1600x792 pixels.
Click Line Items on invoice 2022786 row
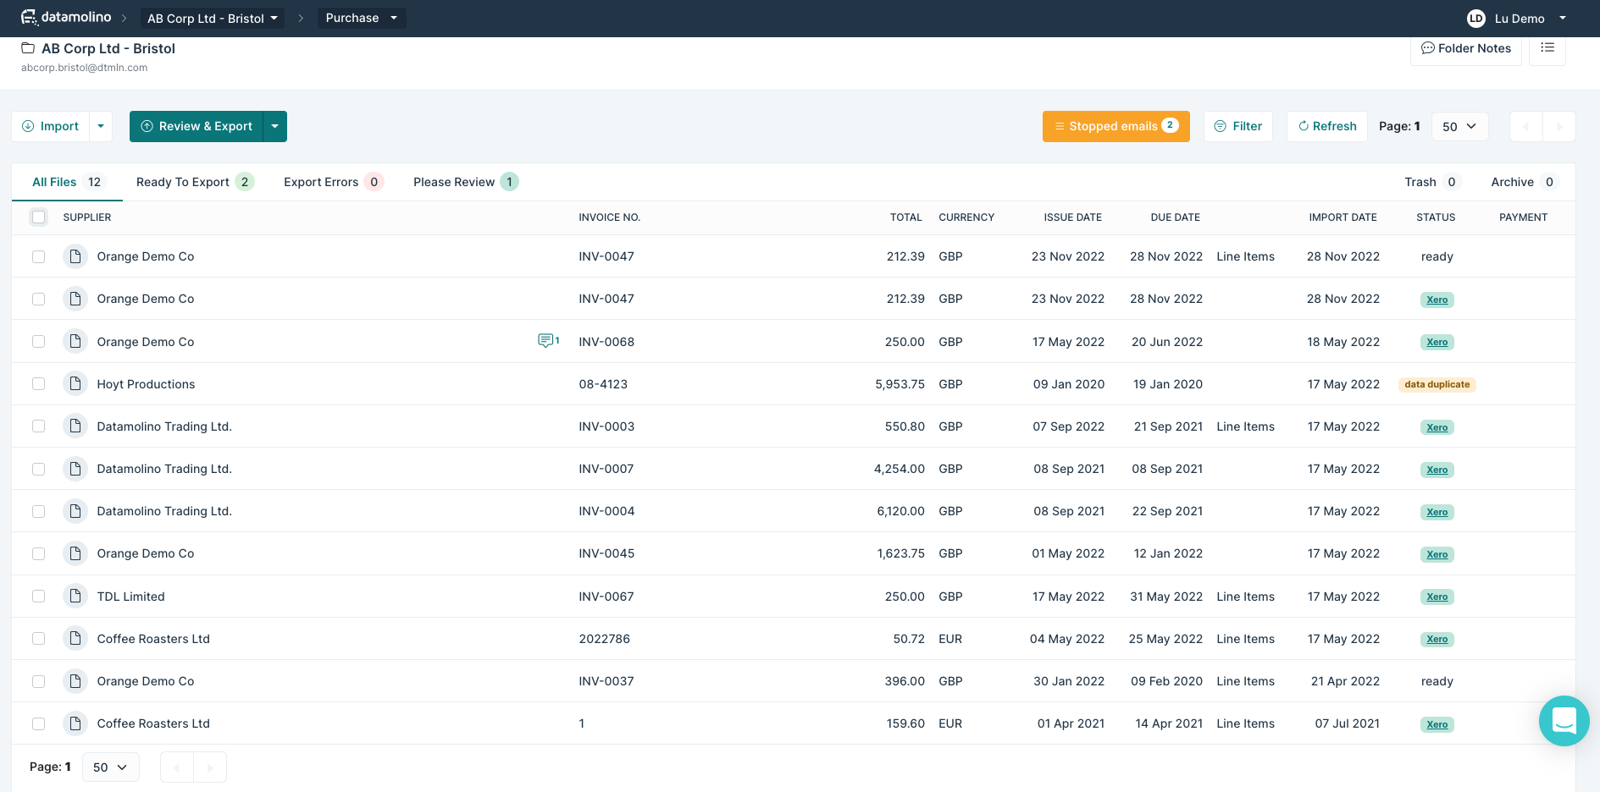click(x=1245, y=639)
